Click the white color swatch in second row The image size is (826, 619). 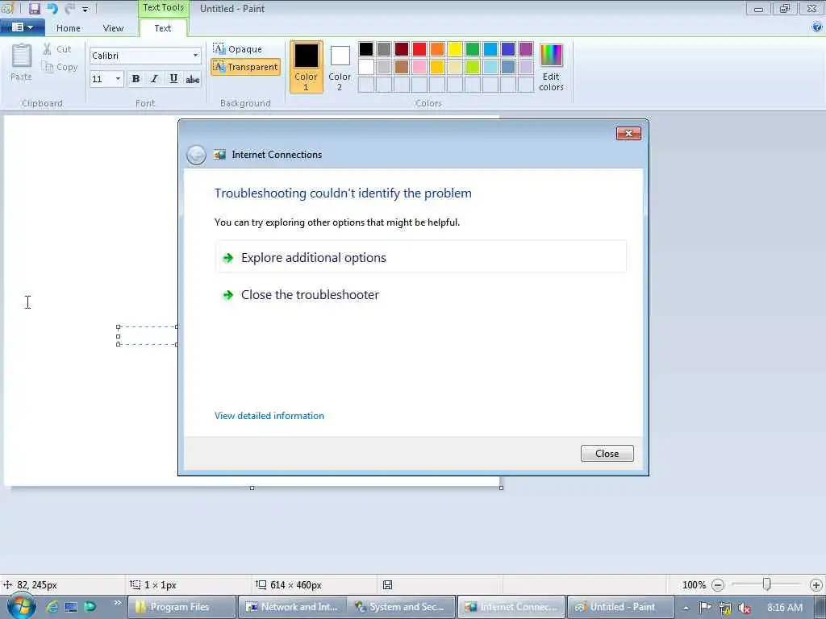coord(366,67)
